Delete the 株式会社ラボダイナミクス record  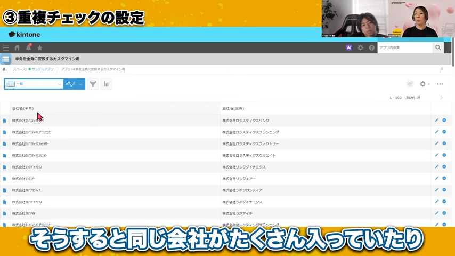[x=444, y=202]
